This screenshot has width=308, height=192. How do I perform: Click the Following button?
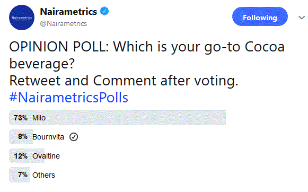[x=260, y=16]
